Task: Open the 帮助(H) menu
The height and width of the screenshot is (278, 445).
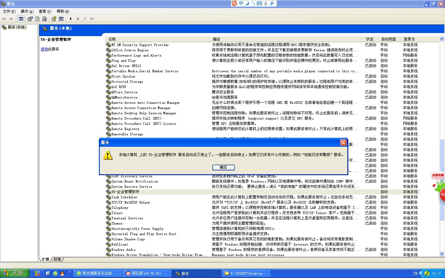Action: [63, 11]
